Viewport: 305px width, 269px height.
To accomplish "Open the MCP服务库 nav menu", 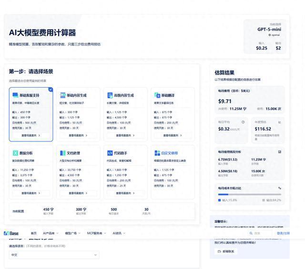I will click(96, 233).
